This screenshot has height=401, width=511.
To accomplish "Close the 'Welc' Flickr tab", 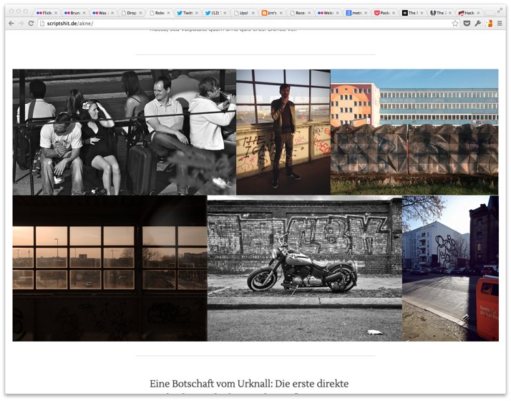I will pos(337,13).
